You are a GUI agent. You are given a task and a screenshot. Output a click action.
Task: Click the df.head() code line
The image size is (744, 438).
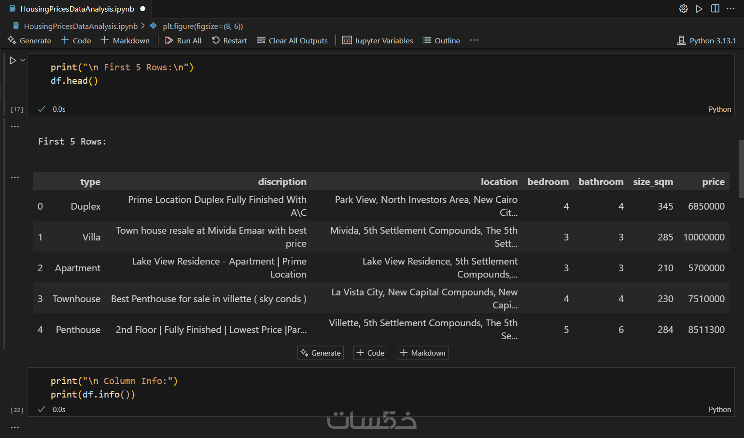[74, 81]
